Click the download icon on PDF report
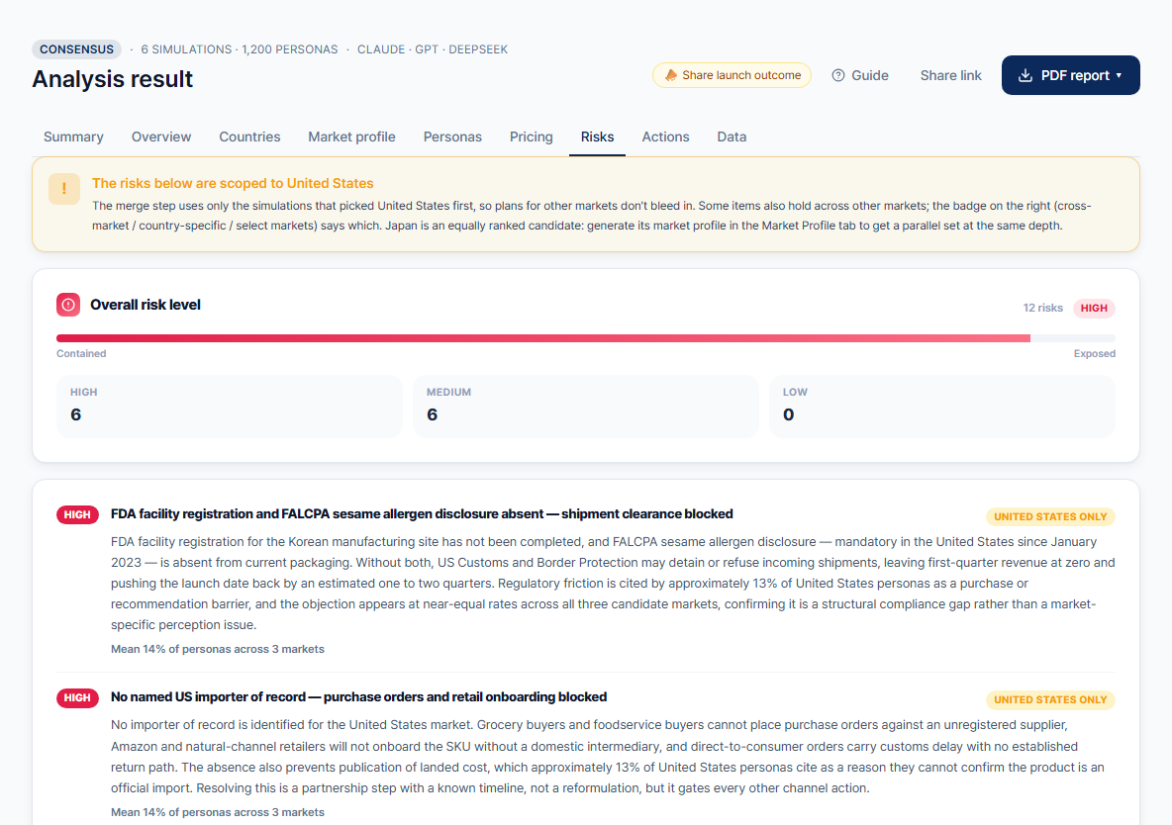1172x825 pixels. click(x=1025, y=75)
